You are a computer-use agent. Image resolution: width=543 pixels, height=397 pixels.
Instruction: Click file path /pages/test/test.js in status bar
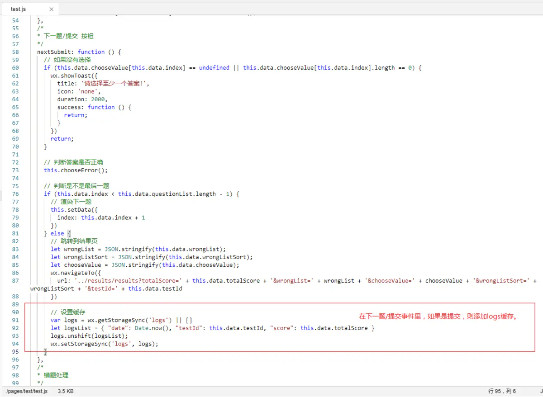tap(27, 391)
